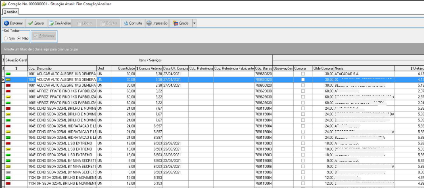Screen dimensions: 424x188
Task: Select the Não radio under Sel. Todos
Action: (23, 38)
